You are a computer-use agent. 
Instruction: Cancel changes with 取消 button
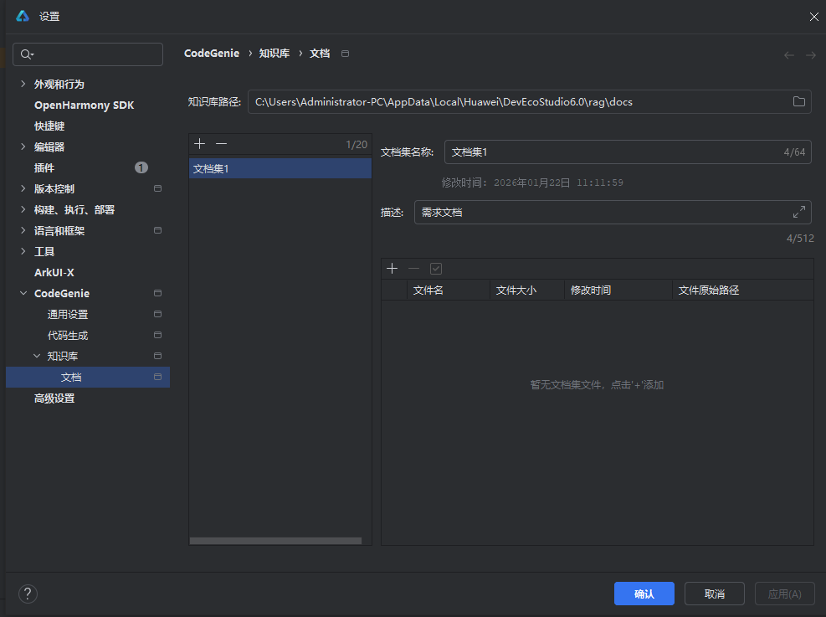(x=714, y=594)
